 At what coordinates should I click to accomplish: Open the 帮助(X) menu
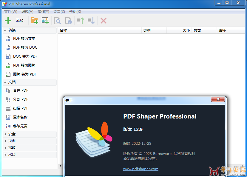[75, 12]
